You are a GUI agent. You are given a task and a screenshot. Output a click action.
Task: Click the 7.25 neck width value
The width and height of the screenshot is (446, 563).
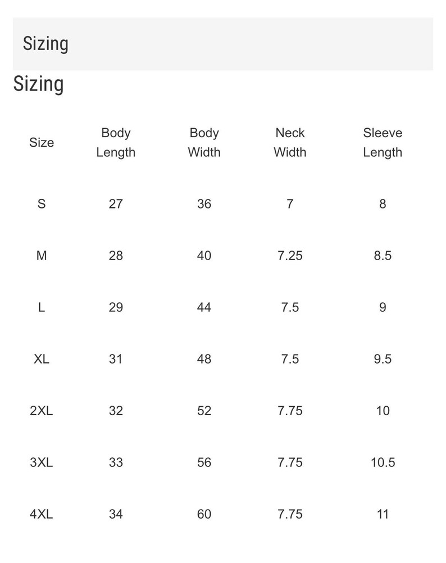pyautogui.click(x=290, y=256)
